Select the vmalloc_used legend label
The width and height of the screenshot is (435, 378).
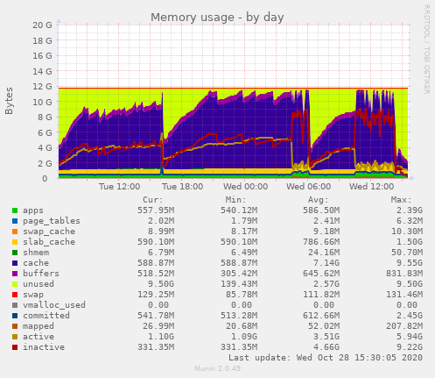54,305
